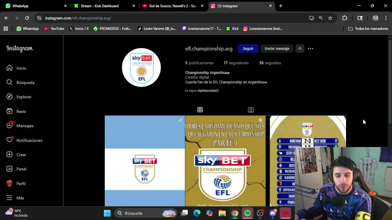This screenshot has width=392, height=220.
Task: Reload the current page
Action: 27,18
